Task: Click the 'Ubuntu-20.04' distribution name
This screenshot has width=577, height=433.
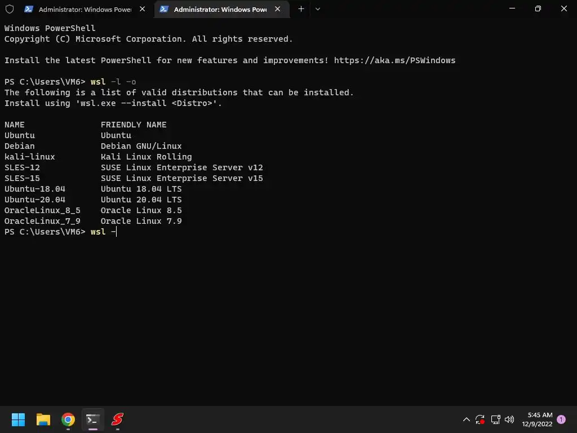Action: [x=35, y=200]
